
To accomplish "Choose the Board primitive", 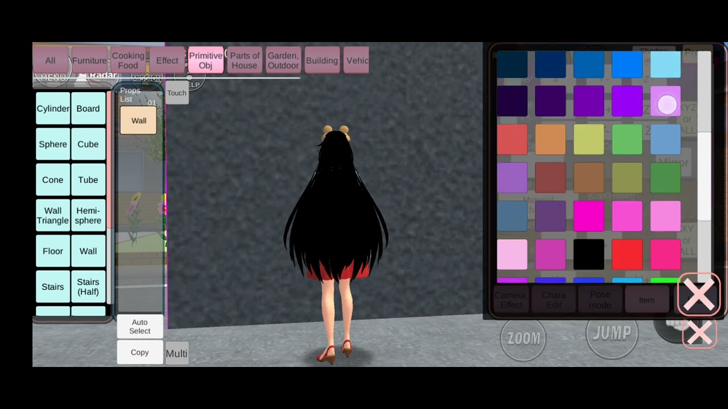I will (88, 108).
